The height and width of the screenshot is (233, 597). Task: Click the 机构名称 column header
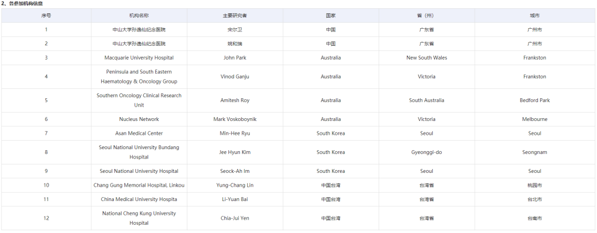139,15
